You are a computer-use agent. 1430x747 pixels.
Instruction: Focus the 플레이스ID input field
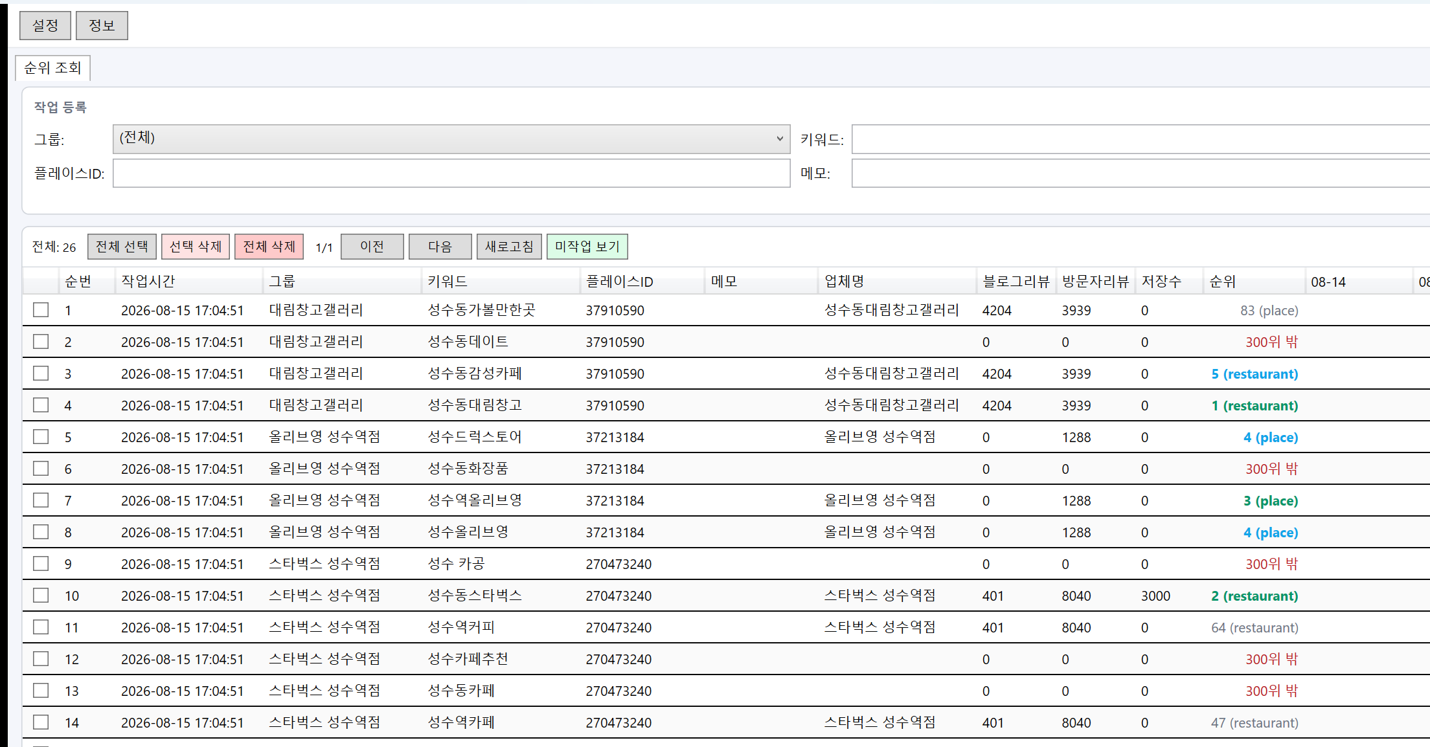click(x=451, y=173)
